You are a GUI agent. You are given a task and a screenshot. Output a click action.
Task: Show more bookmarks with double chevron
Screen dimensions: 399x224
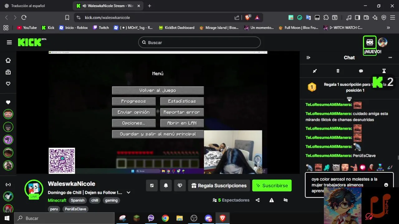(x=388, y=28)
